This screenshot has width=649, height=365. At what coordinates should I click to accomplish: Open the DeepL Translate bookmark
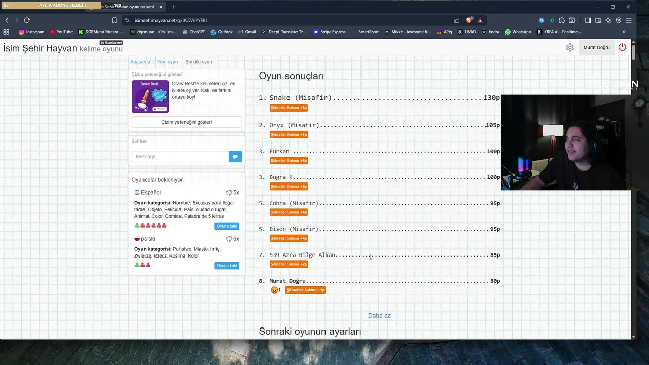click(284, 32)
